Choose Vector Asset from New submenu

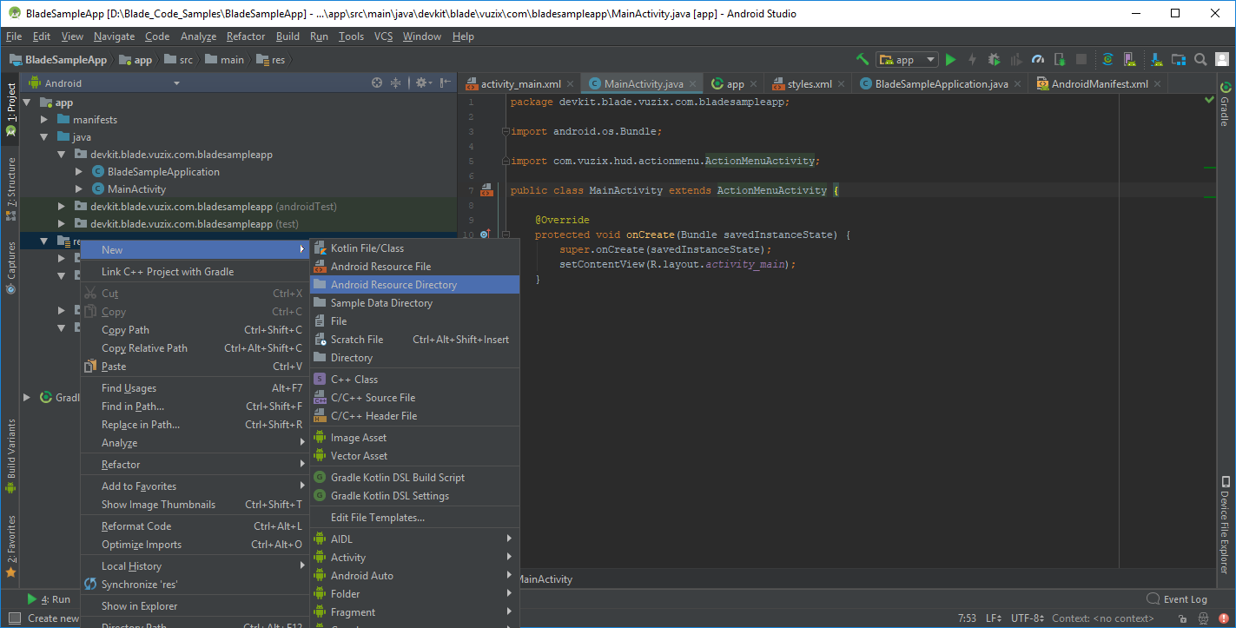pyautogui.click(x=414, y=456)
